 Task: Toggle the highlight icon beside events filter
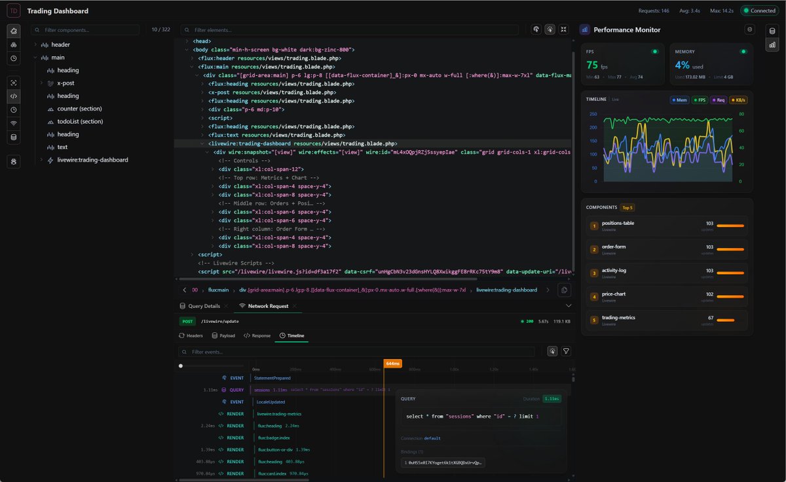(553, 351)
